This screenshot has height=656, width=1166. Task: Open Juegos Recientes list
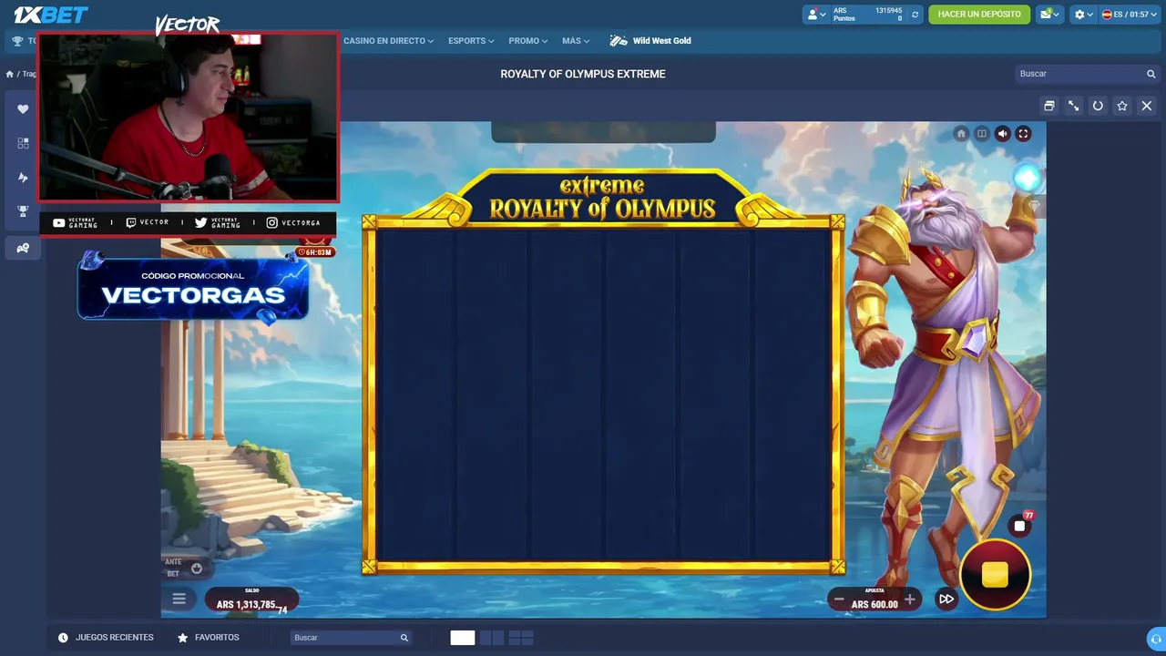(106, 638)
